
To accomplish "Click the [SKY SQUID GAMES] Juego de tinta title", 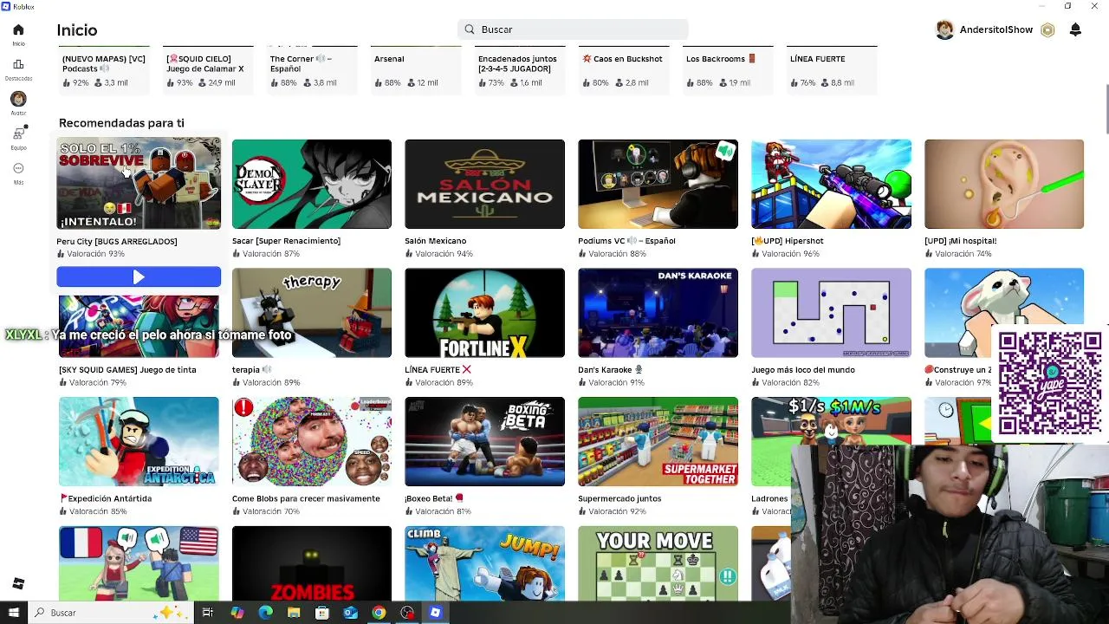I will (x=127, y=370).
